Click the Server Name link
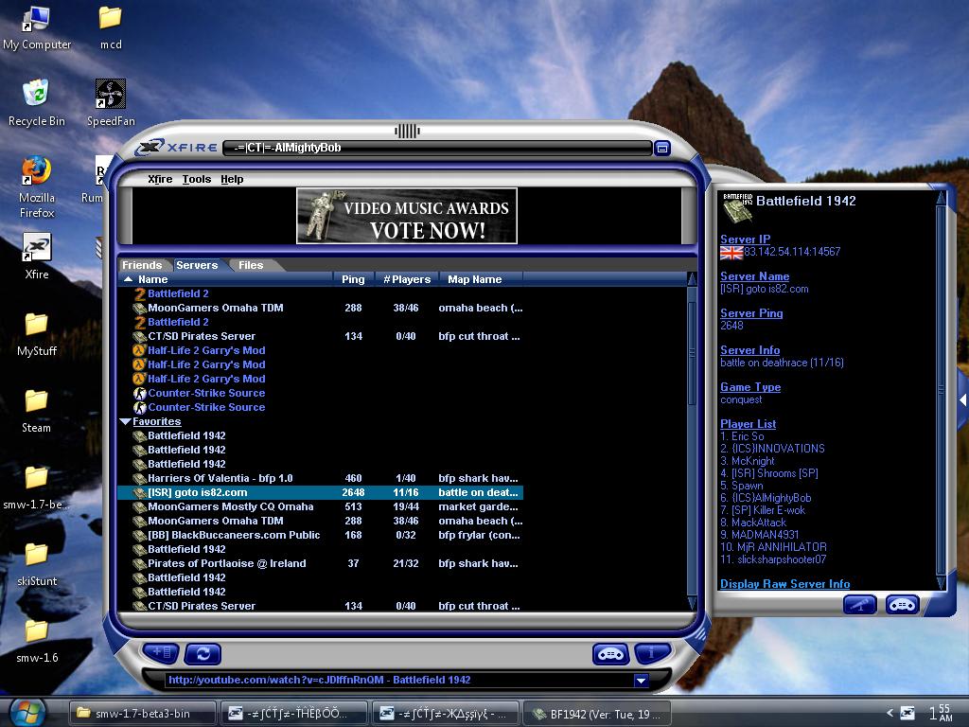This screenshot has width=969, height=727. 754,276
